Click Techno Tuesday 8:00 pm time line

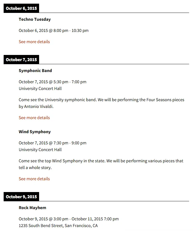coord(54,31)
